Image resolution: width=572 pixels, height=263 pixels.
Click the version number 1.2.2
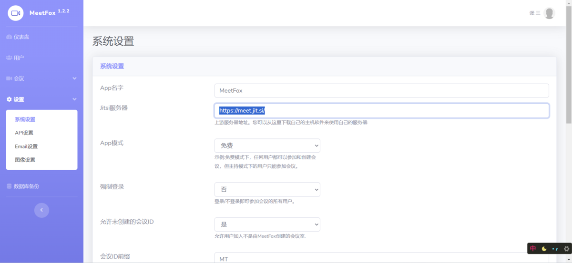pos(63,11)
